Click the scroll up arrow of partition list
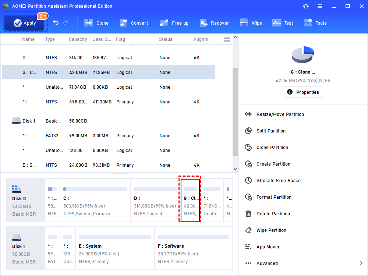 (x=235, y=37)
